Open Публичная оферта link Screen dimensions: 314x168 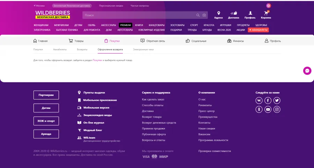click(154, 135)
